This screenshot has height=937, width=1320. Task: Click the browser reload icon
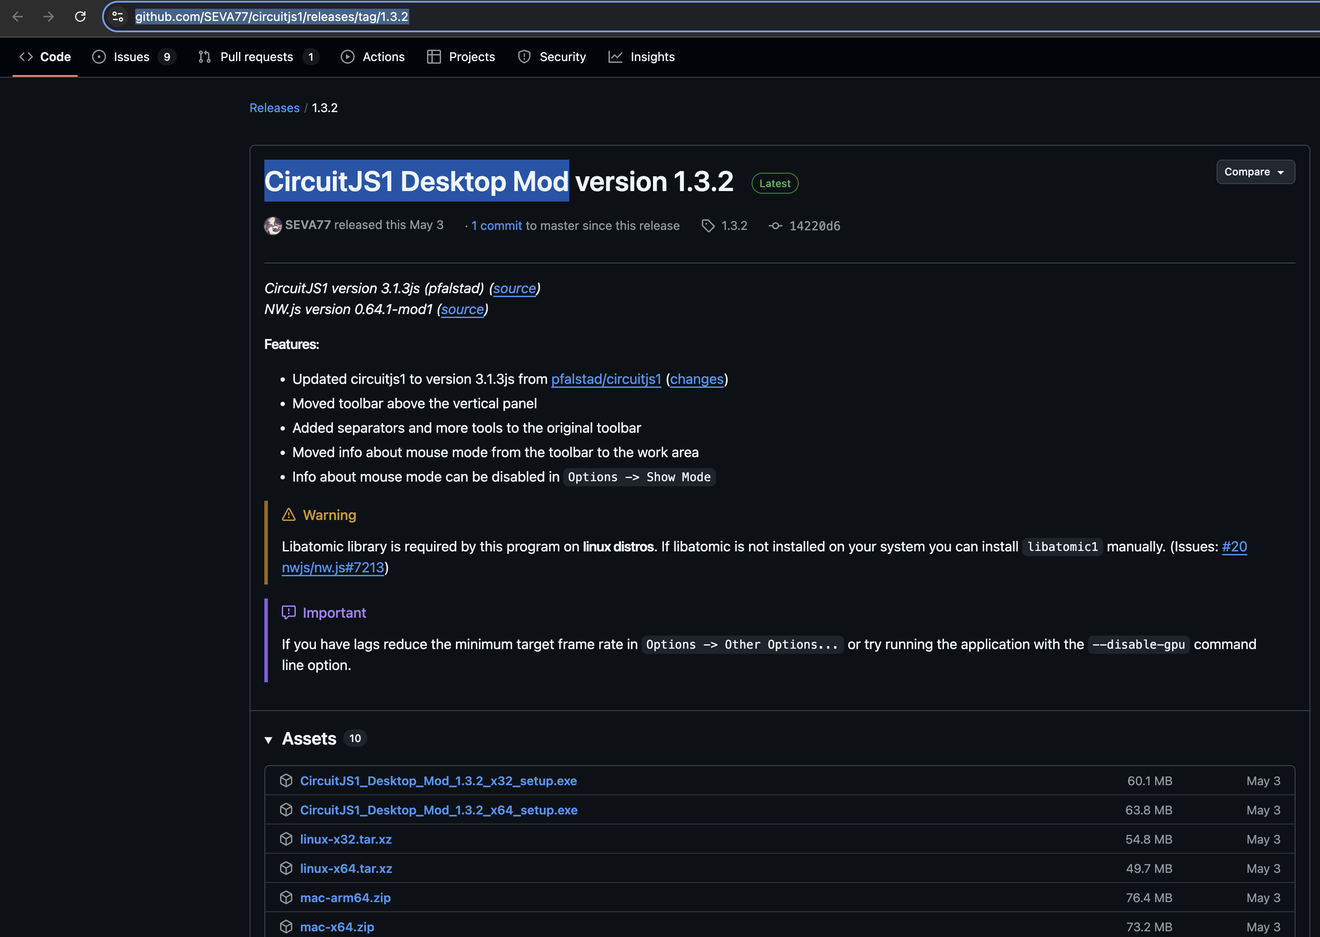click(x=80, y=17)
